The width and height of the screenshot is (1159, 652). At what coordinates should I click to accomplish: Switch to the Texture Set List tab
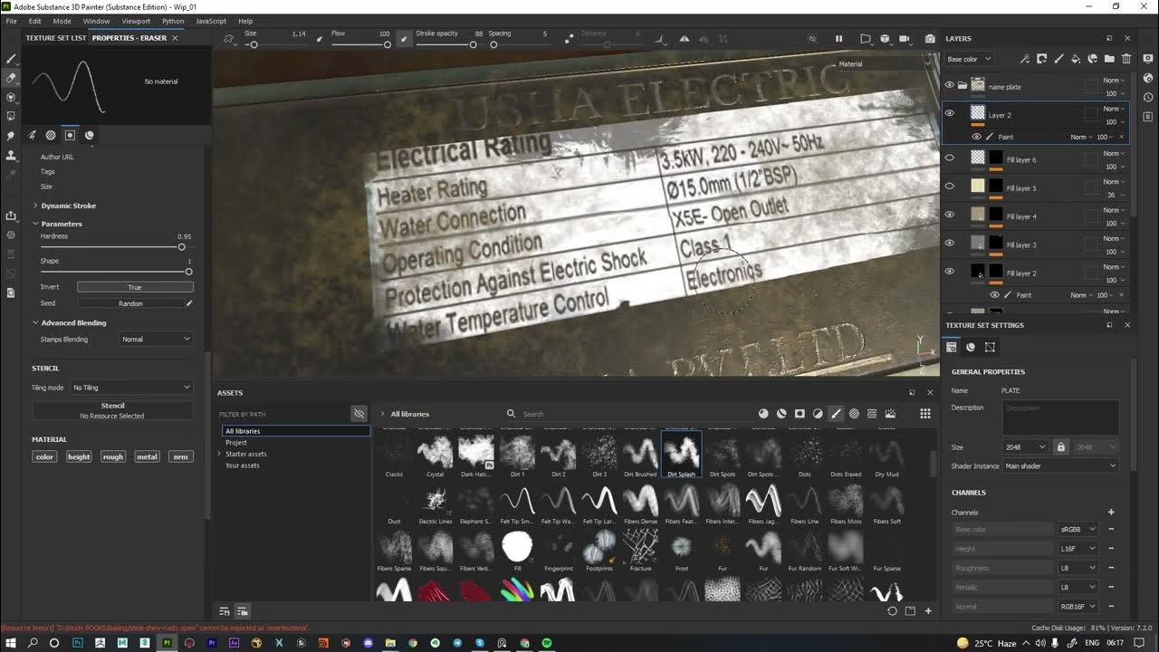56,38
